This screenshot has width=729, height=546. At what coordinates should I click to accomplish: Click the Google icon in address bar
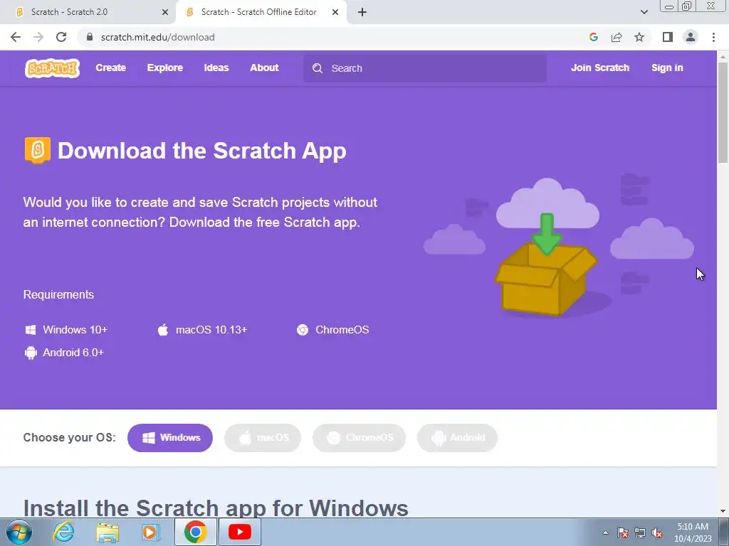(x=593, y=37)
